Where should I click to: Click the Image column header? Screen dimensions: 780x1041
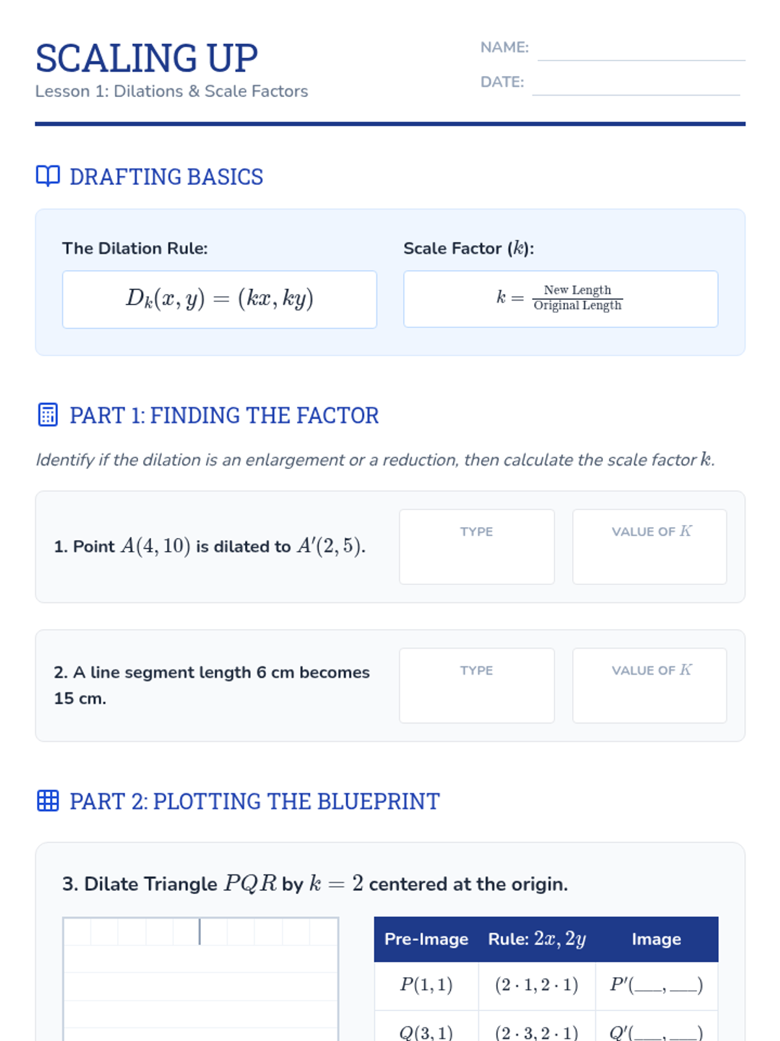pos(656,939)
